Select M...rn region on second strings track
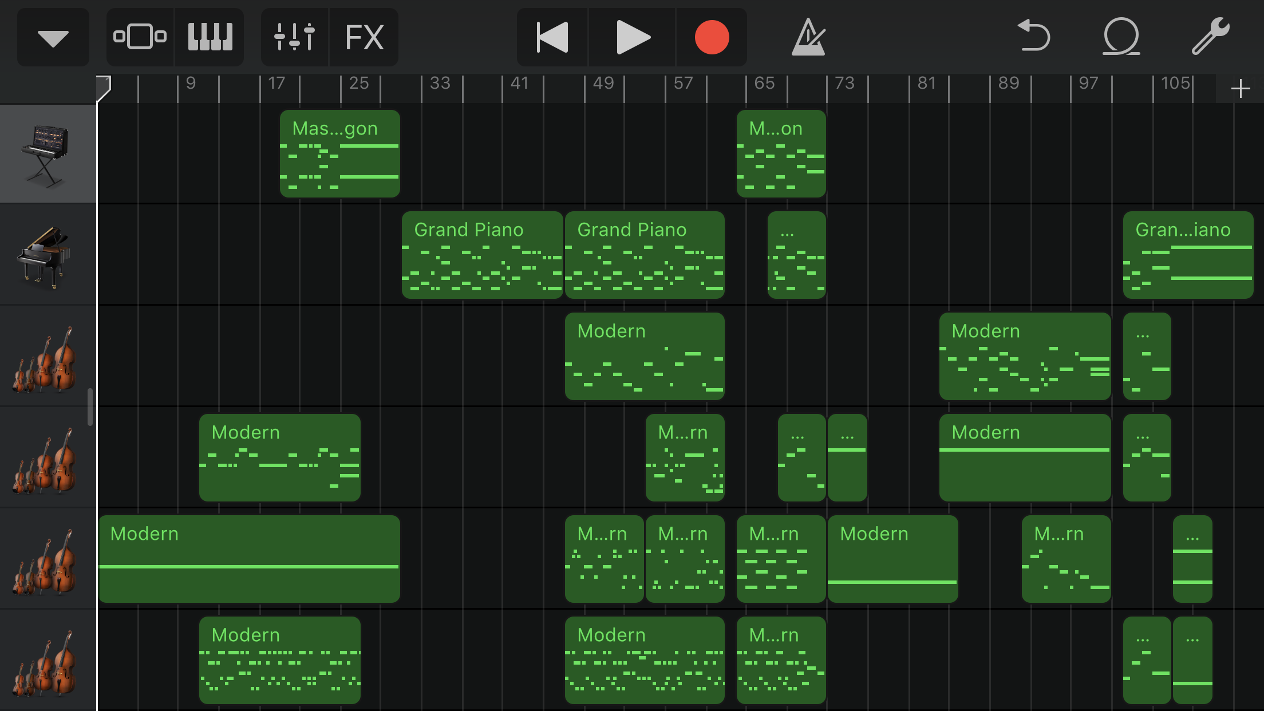Viewport: 1264px width, 711px height. (x=685, y=458)
